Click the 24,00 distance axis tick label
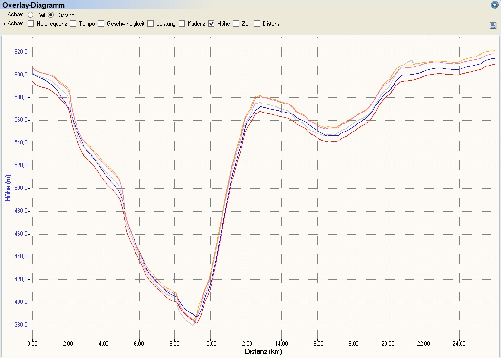Screen dimensions: 501x358 [459, 343]
